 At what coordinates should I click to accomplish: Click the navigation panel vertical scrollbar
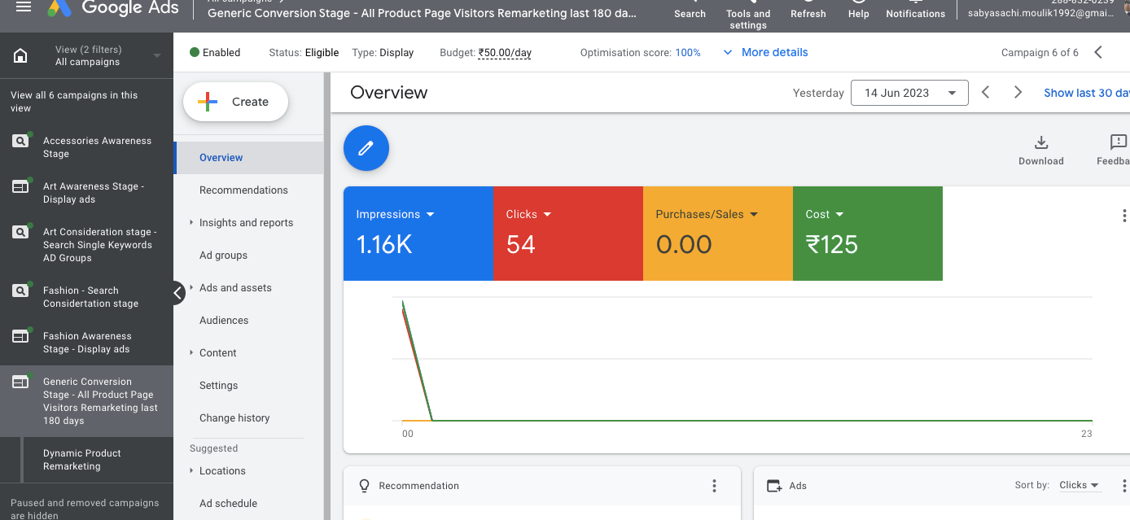tap(327, 296)
